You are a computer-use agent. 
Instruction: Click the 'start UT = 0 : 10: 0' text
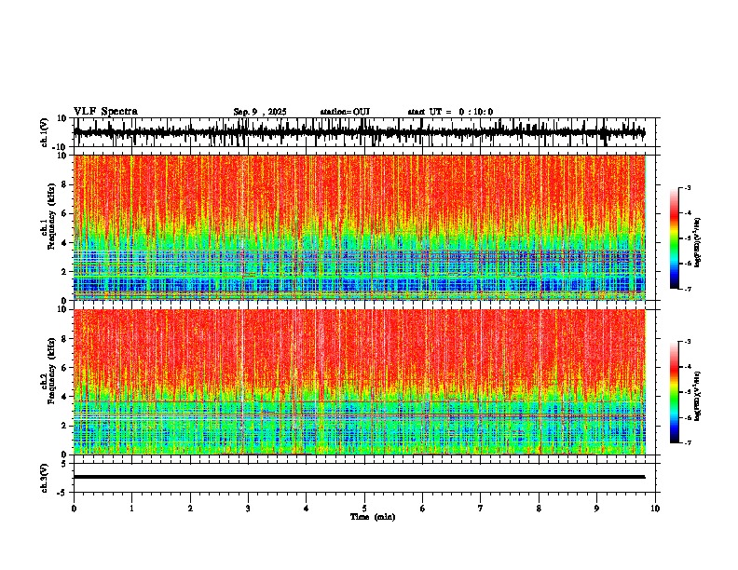(x=450, y=112)
